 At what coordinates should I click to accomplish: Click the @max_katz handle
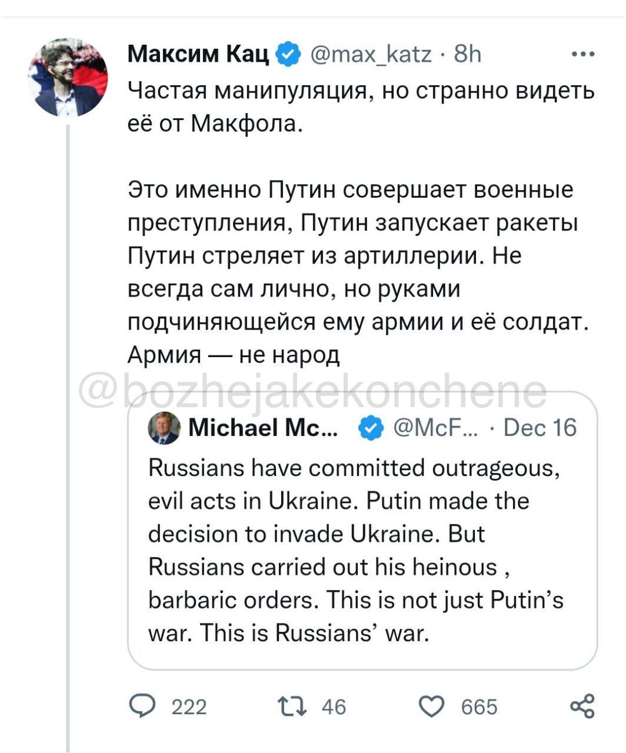(x=370, y=55)
